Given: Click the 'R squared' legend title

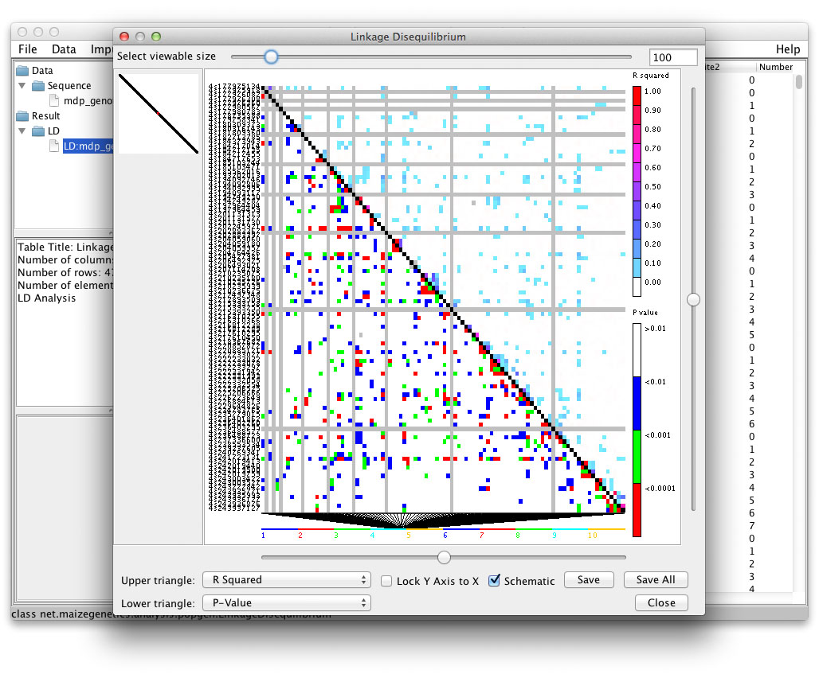Looking at the screenshot, I should pos(651,76).
